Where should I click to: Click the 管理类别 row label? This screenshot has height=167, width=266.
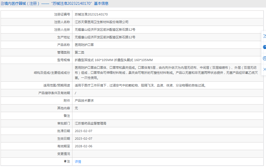point(63,52)
